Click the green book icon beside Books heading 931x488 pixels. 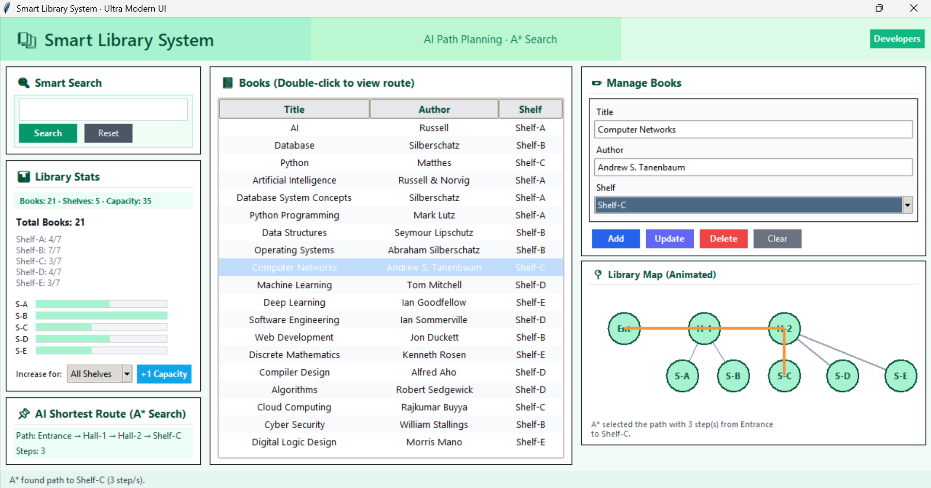pos(227,83)
